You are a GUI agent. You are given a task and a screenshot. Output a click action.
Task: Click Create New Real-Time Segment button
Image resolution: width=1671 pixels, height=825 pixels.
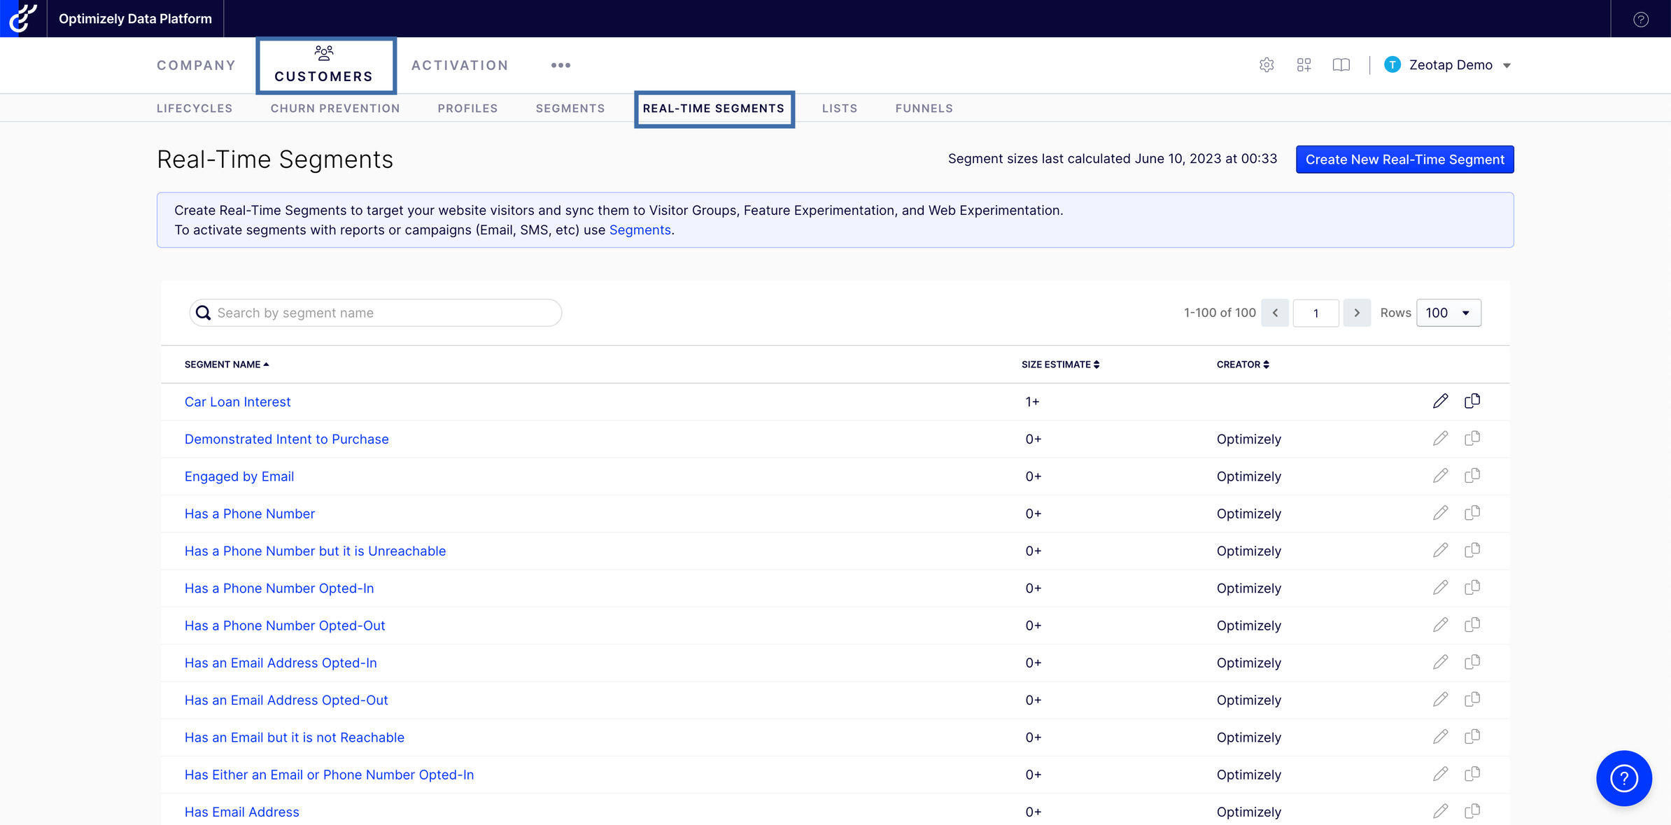1404,160
